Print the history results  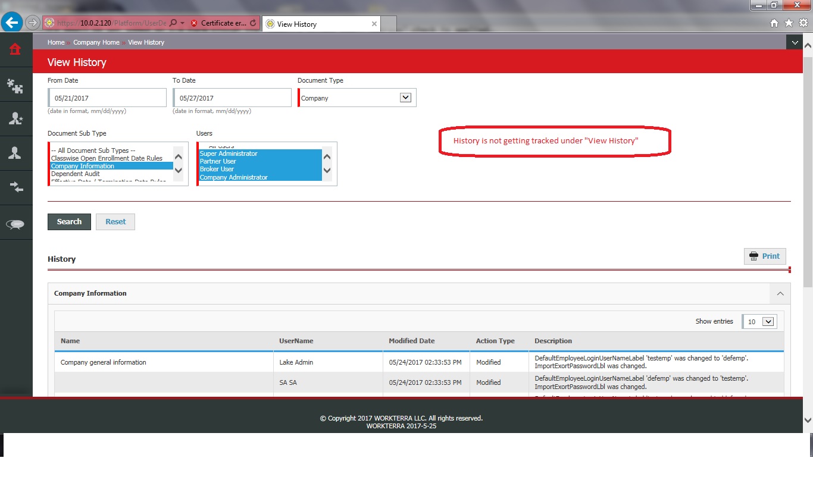765,256
